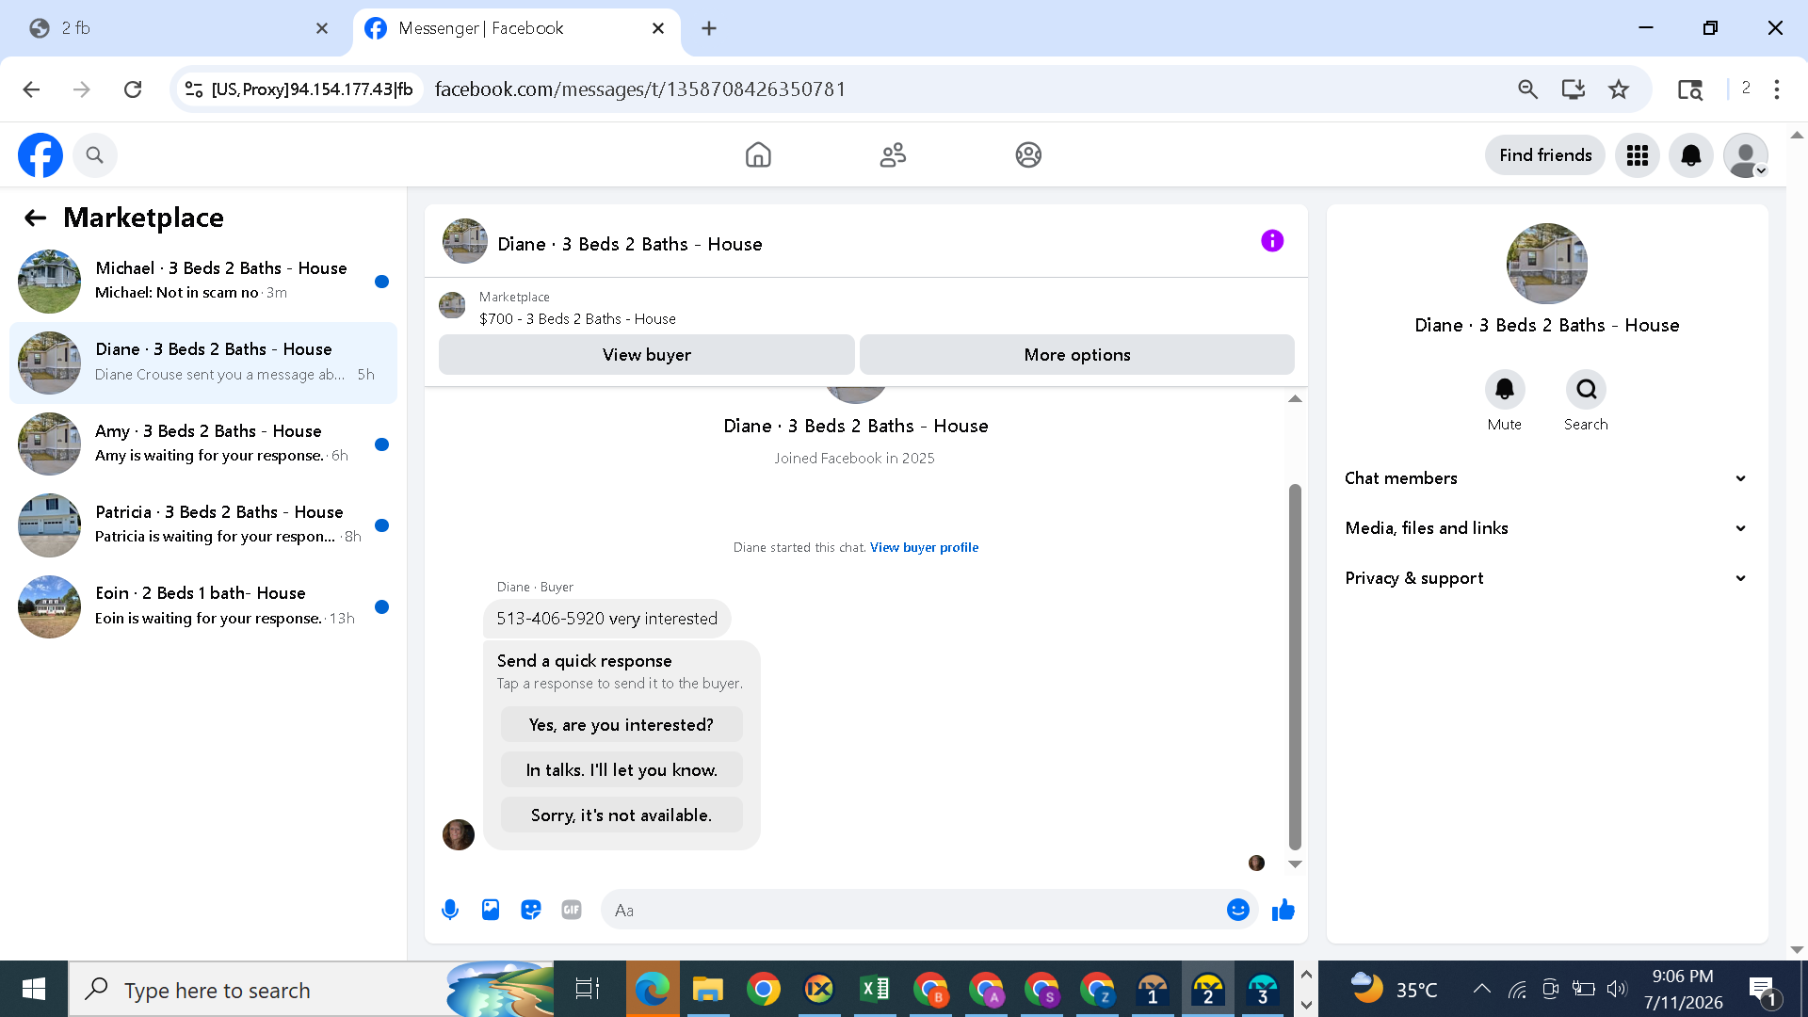Expand the Privacy & support section
Image resolution: width=1808 pixels, height=1017 pixels.
coord(1546,578)
